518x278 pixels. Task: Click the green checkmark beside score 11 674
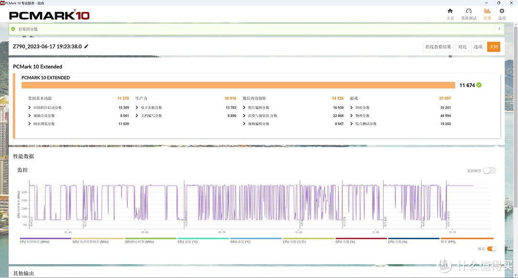[479, 85]
